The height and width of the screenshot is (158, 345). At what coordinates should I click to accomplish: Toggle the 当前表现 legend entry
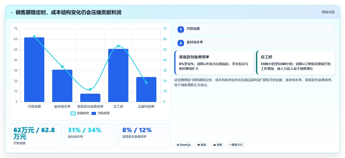click(x=100, y=113)
